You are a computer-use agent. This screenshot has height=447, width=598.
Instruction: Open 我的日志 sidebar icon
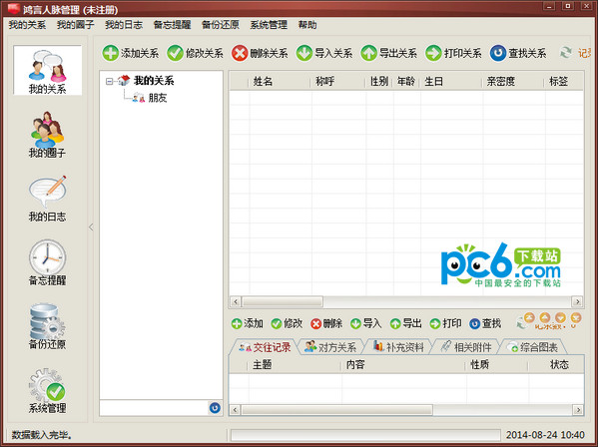47,199
